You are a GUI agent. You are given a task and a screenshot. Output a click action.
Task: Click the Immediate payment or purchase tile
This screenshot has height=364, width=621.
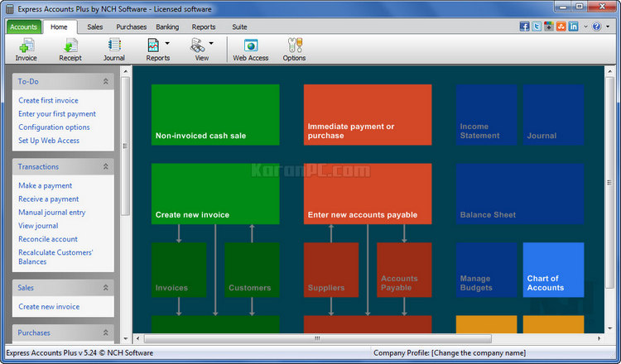pyautogui.click(x=368, y=114)
